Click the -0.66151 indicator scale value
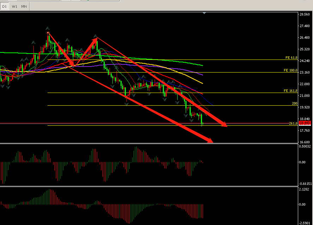Viewport: 313px width, 225px height. 305,184
